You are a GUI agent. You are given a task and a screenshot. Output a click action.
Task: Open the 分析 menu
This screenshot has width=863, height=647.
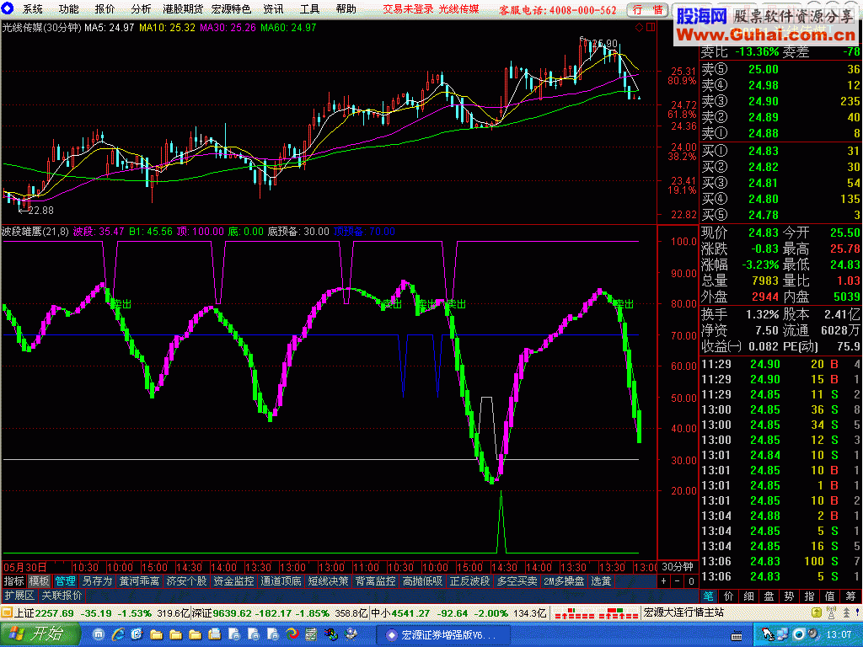[x=141, y=9]
